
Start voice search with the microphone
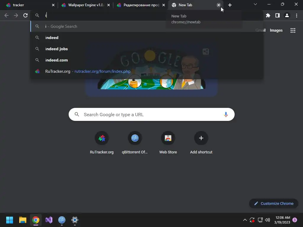click(x=225, y=114)
